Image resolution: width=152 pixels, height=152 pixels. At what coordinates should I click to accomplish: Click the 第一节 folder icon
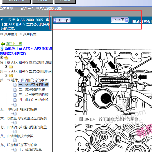pyautogui.click(x=11, y=67)
